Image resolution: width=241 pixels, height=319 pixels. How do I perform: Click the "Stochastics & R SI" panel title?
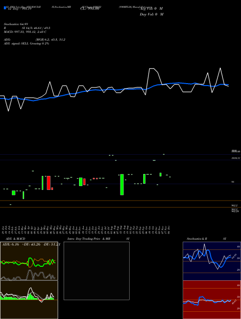206,239
